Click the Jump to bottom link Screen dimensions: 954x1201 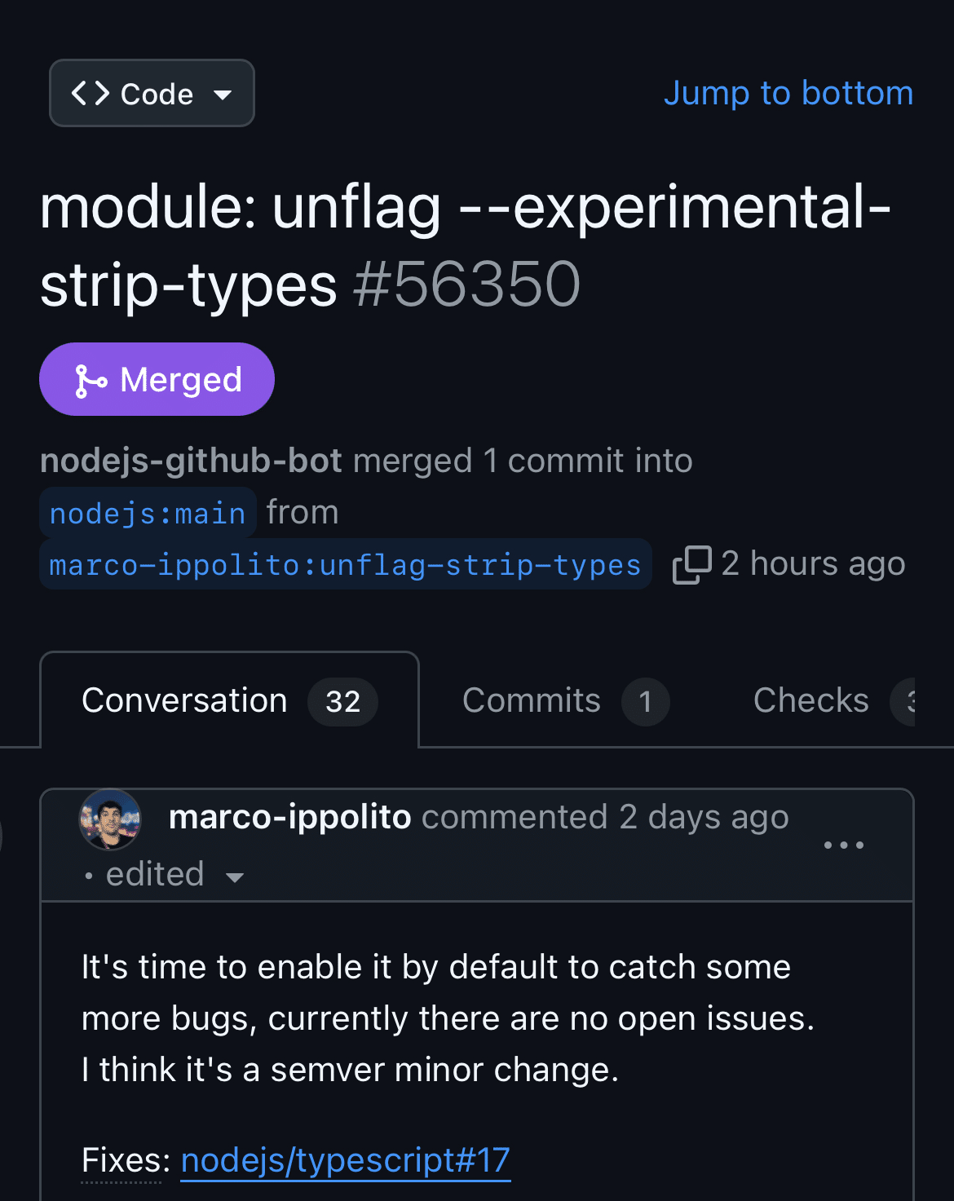(x=788, y=93)
